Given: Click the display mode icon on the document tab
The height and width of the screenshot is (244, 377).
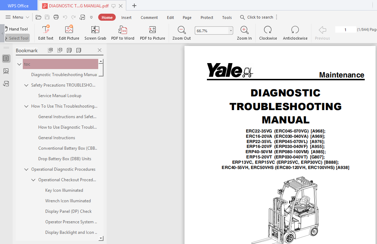Looking at the screenshot, I should click(x=114, y=6).
